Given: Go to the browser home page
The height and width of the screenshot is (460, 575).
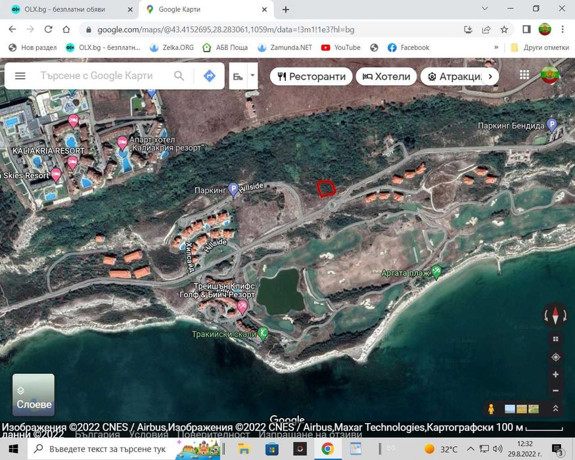Looking at the screenshot, I should [x=66, y=30].
